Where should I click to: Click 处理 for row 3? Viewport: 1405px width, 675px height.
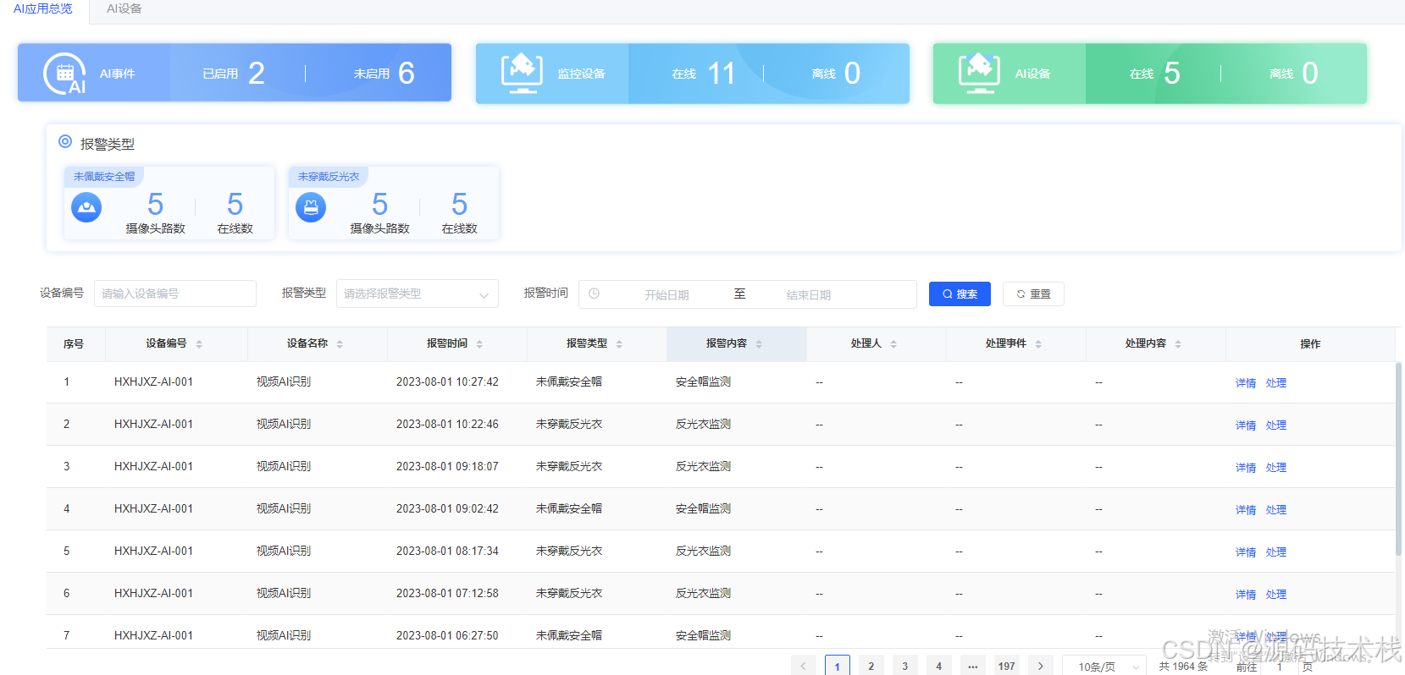(x=1276, y=468)
